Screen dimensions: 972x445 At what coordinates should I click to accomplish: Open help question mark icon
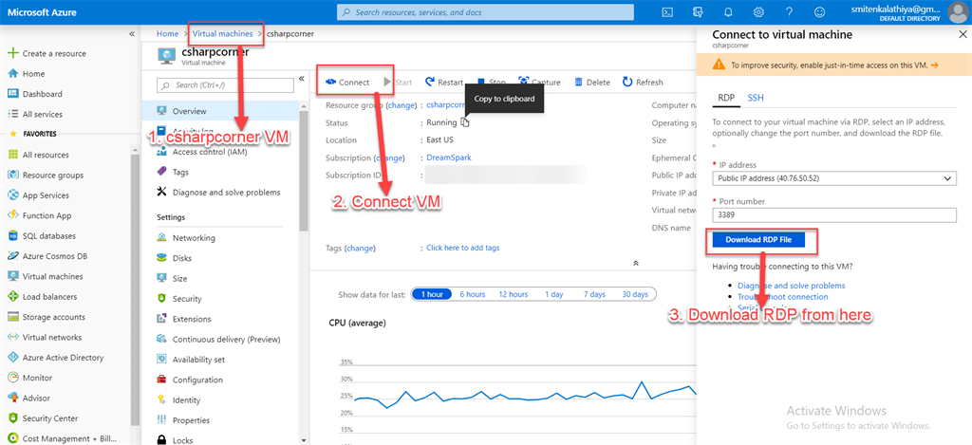tap(789, 11)
